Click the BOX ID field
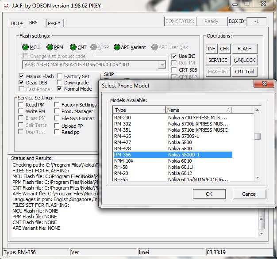Image resolution: width=277 pixels, height=259 pixels. click(x=257, y=22)
